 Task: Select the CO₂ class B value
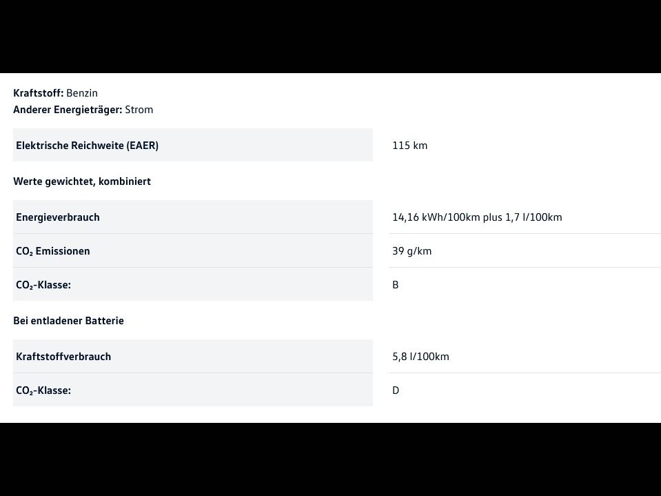click(x=396, y=285)
